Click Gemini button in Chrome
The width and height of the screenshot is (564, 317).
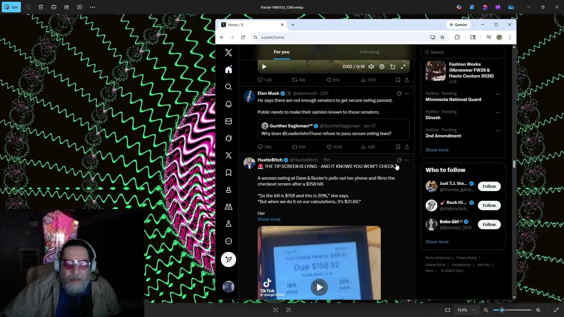(458, 25)
